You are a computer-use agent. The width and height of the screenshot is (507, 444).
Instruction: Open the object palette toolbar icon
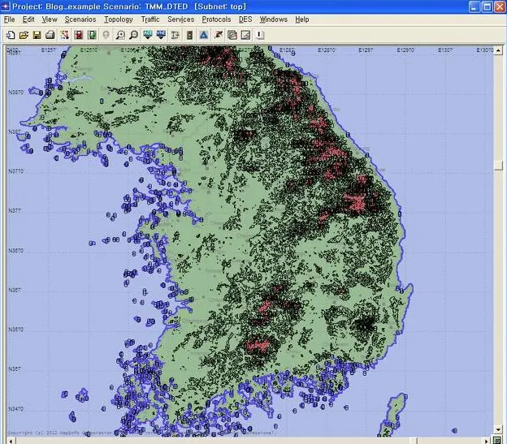pos(64,35)
